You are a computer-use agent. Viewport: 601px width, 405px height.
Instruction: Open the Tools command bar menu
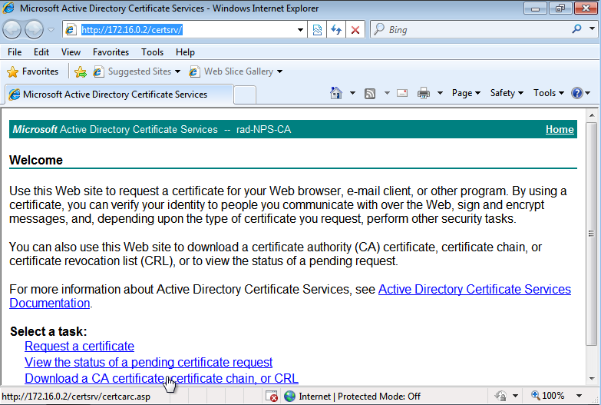[x=549, y=93]
